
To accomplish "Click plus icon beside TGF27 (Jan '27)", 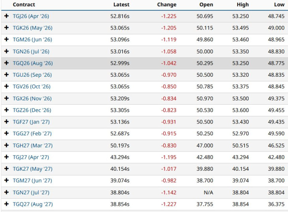I will 6,122.
